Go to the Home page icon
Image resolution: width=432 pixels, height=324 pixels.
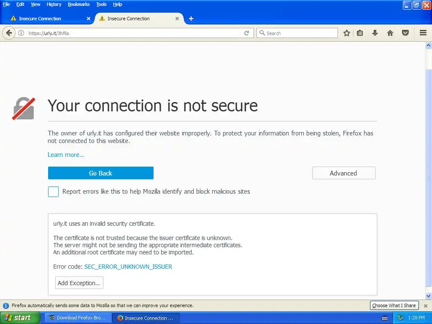pos(390,33)
